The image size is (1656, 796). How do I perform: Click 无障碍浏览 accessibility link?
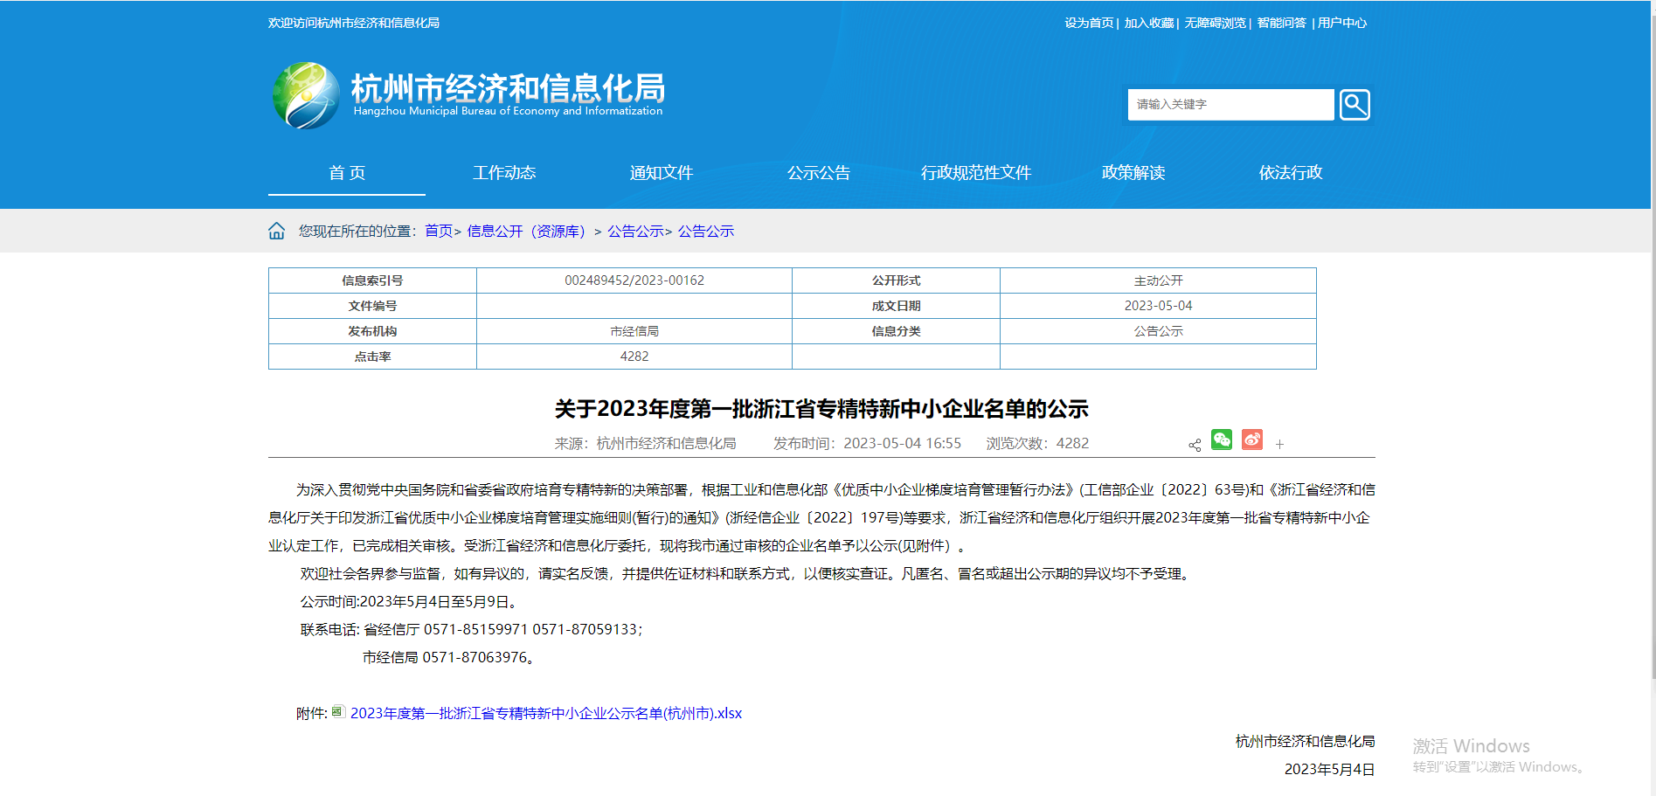coord(1215,23)
